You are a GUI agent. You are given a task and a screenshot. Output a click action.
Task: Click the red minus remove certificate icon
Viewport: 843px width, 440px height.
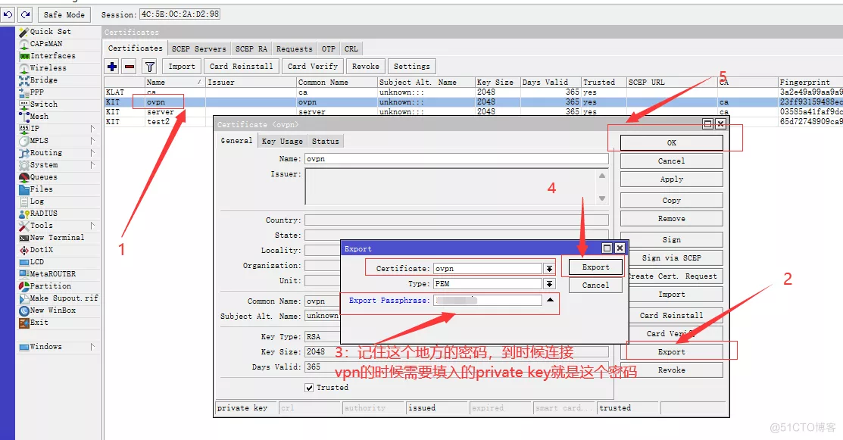tap(129, 67)
